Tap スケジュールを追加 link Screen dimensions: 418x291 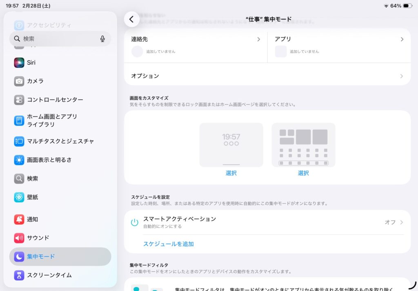(x=168, y=244)
